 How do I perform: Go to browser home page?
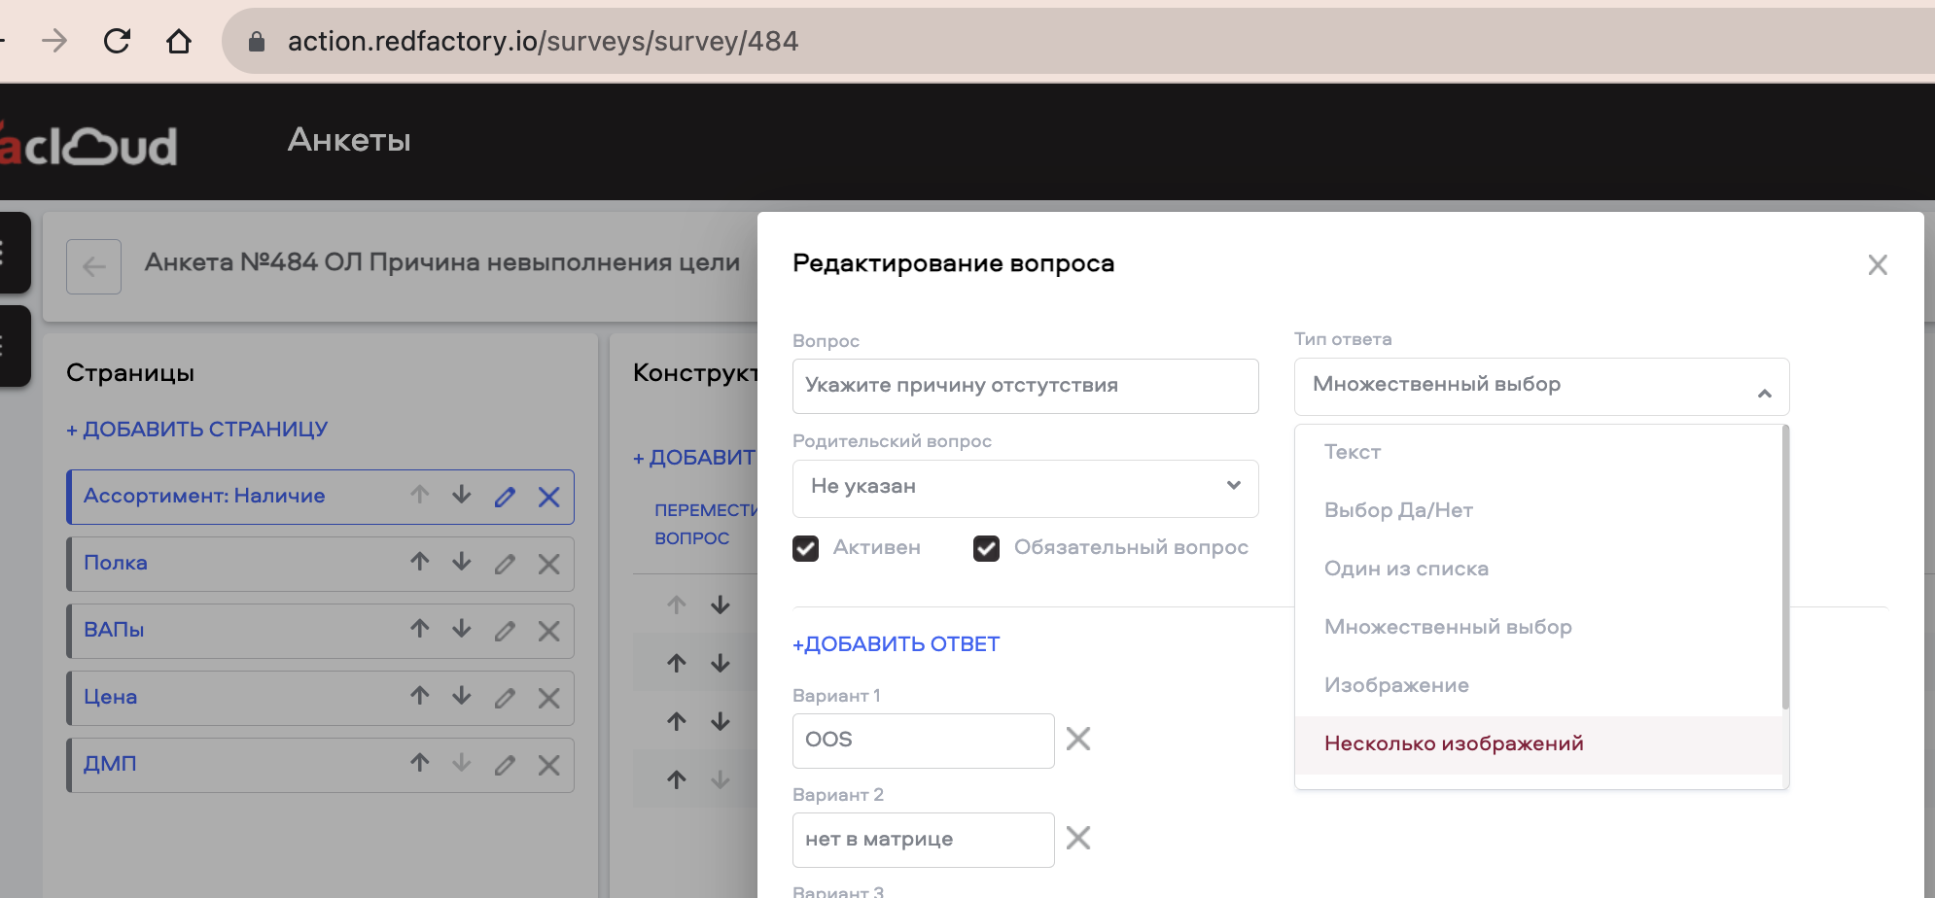(179, 41)
